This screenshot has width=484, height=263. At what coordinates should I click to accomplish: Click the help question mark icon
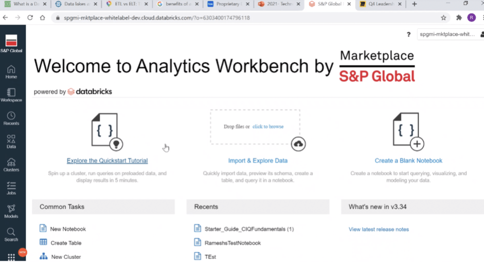[409, 34]
